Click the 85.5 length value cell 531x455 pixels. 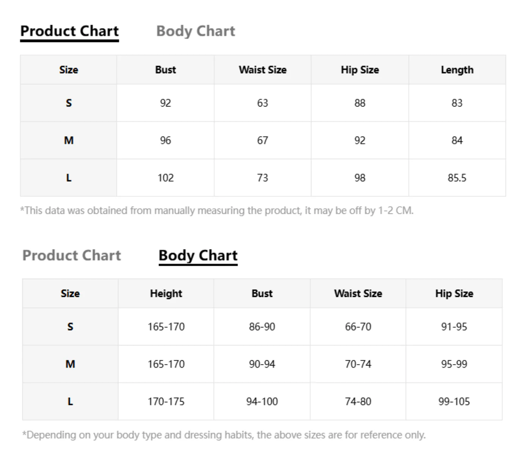coord(457,178)
